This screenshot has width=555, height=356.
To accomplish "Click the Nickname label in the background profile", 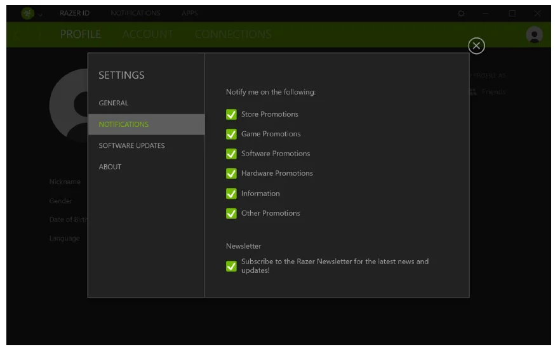I will click(x=65, y=181).
